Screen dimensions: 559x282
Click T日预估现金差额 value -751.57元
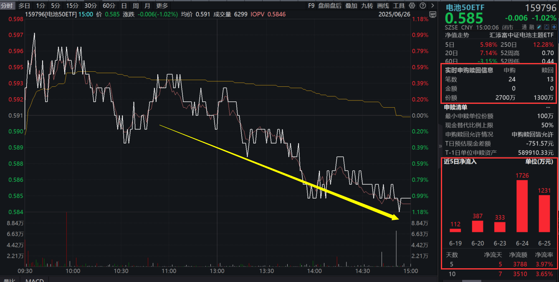(x=540, y=144)
